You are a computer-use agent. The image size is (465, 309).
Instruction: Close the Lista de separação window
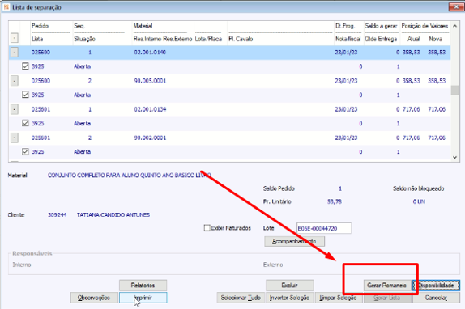coord(456,6)
